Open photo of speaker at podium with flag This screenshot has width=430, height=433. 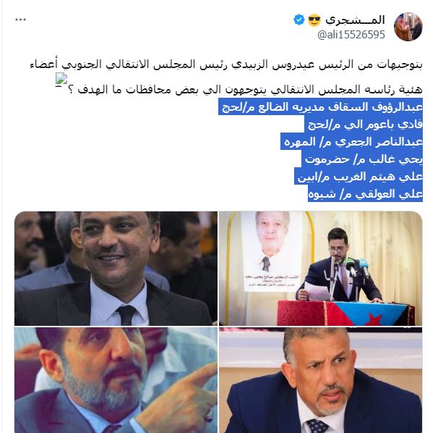pyautogui.click(x=321, y=269)
